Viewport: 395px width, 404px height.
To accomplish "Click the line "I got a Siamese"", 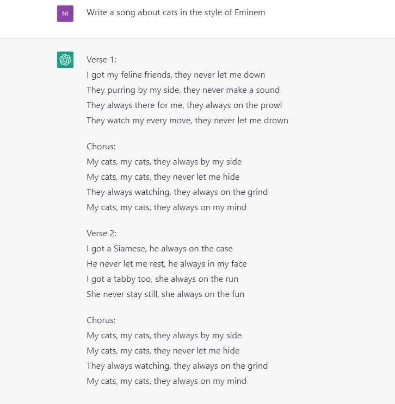I will coord(159,249).
